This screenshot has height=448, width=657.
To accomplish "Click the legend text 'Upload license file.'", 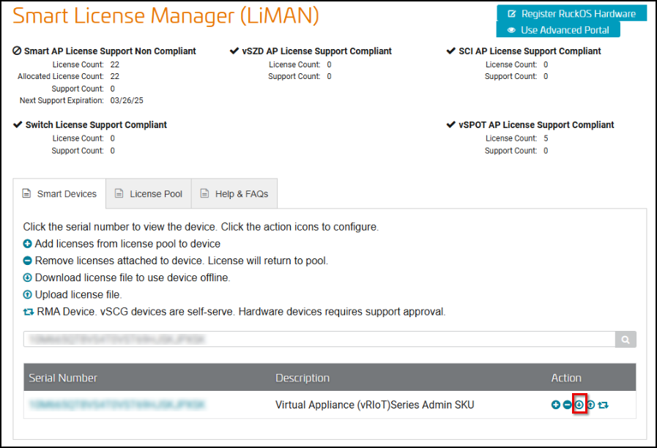I will click(78, 295).
